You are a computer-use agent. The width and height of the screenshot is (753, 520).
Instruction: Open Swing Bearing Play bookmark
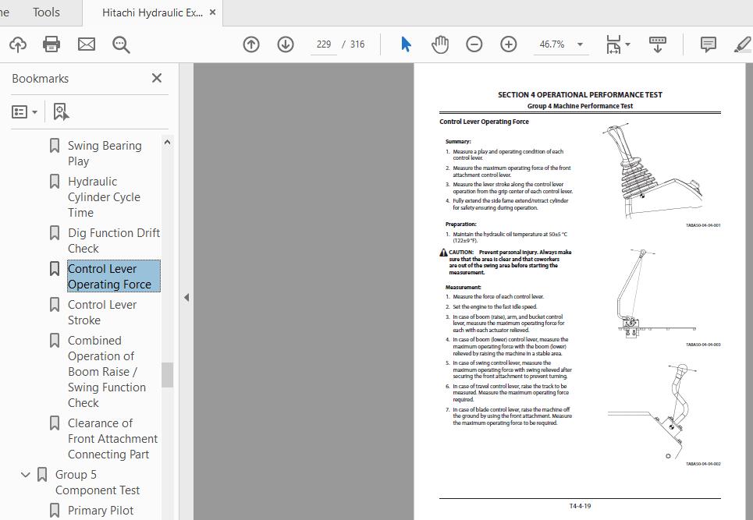105,154
